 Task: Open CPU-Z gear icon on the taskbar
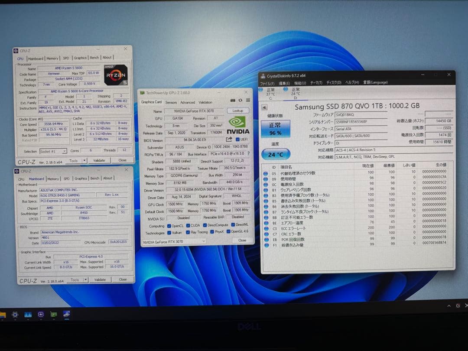point(15,315)
